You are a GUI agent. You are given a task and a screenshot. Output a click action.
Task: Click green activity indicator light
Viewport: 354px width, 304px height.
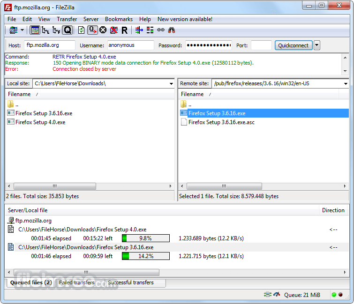point(334,295)
